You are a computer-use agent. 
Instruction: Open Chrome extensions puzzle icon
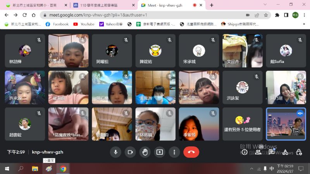[277, 15]
